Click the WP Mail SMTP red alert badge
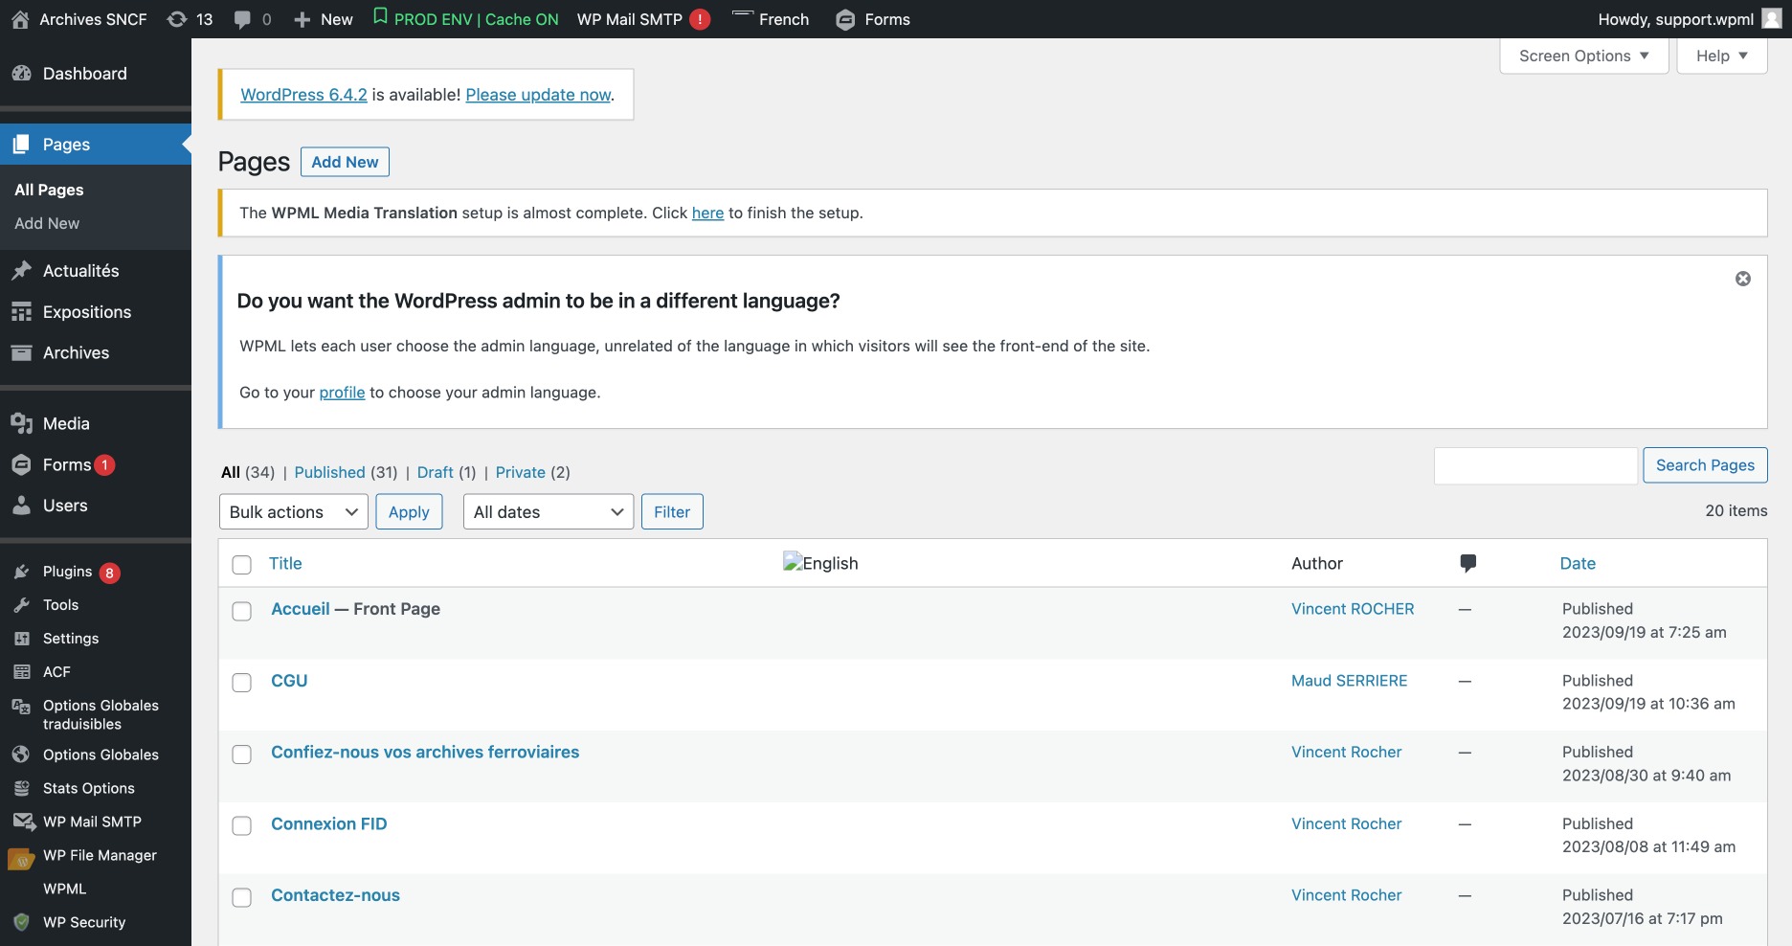The image size is (1792, 946). (700, 19)
